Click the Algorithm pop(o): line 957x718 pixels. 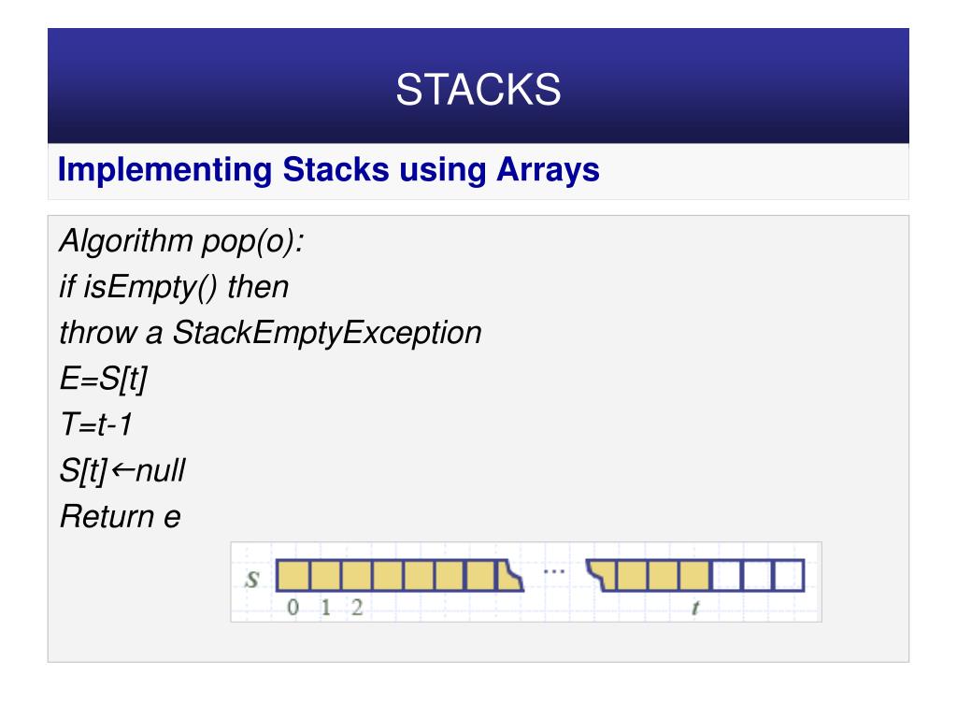[x=182, y=240]
